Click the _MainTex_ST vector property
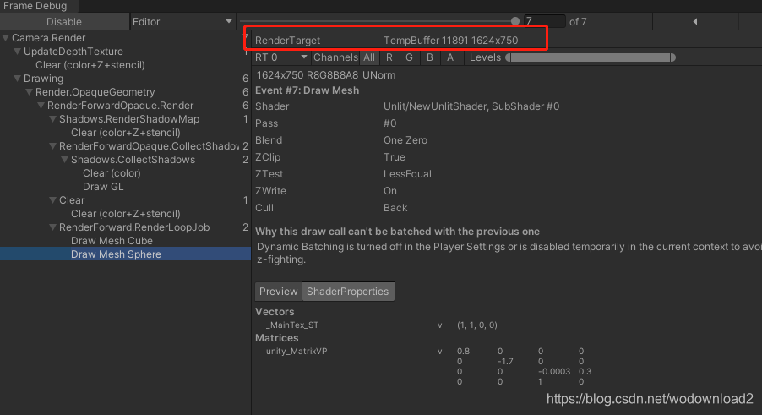This screenshot has height=415, width=762. 292,325
